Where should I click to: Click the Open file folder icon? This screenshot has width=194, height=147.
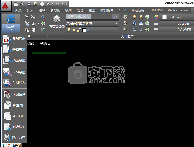click(x=23, y=4)
